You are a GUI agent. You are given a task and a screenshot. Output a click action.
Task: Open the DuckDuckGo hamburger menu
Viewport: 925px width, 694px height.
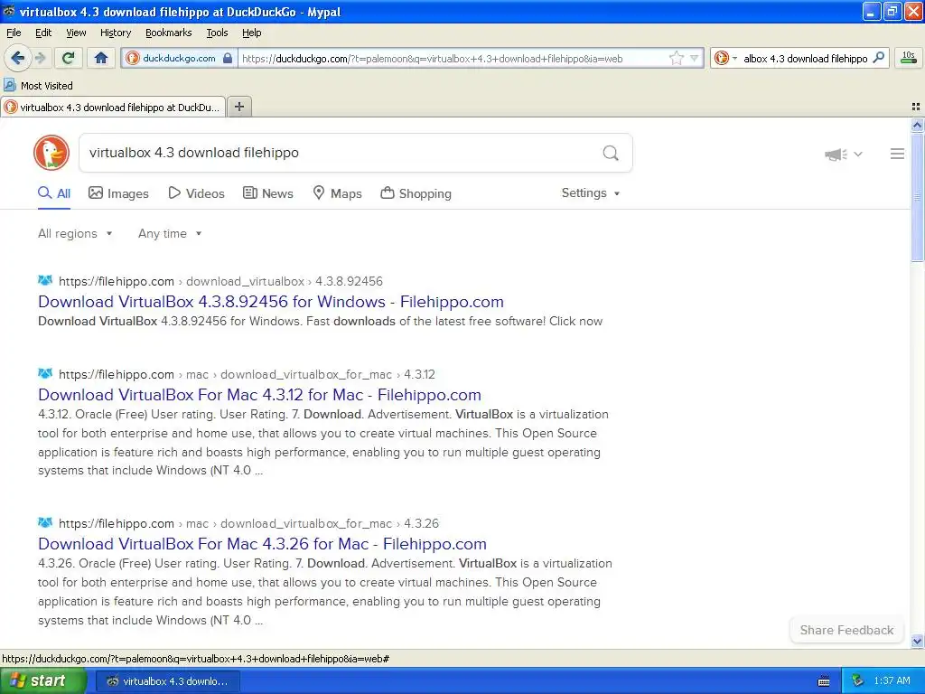[x=897, y=154]
